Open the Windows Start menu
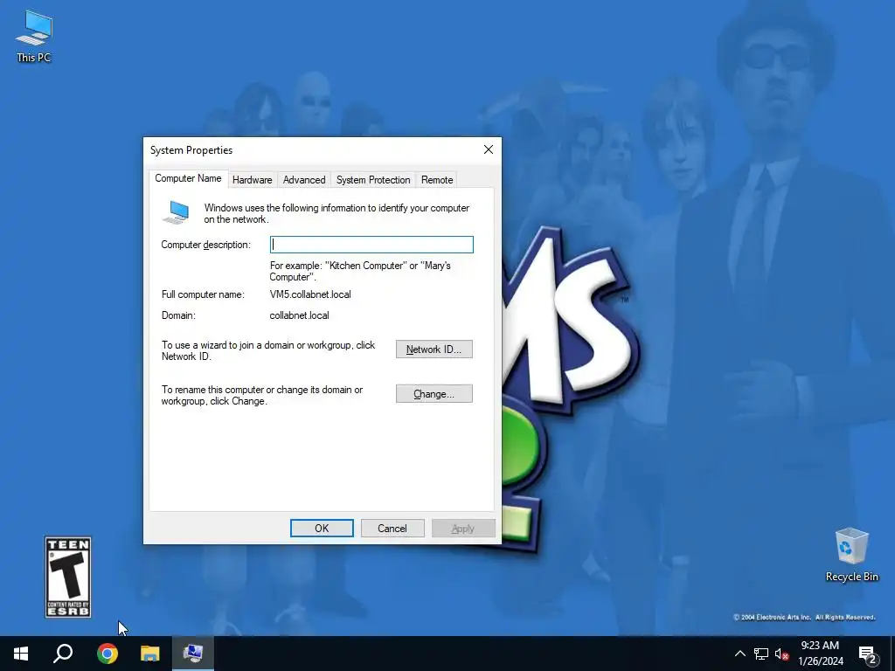895x671 pixels. tap(21, 654)
